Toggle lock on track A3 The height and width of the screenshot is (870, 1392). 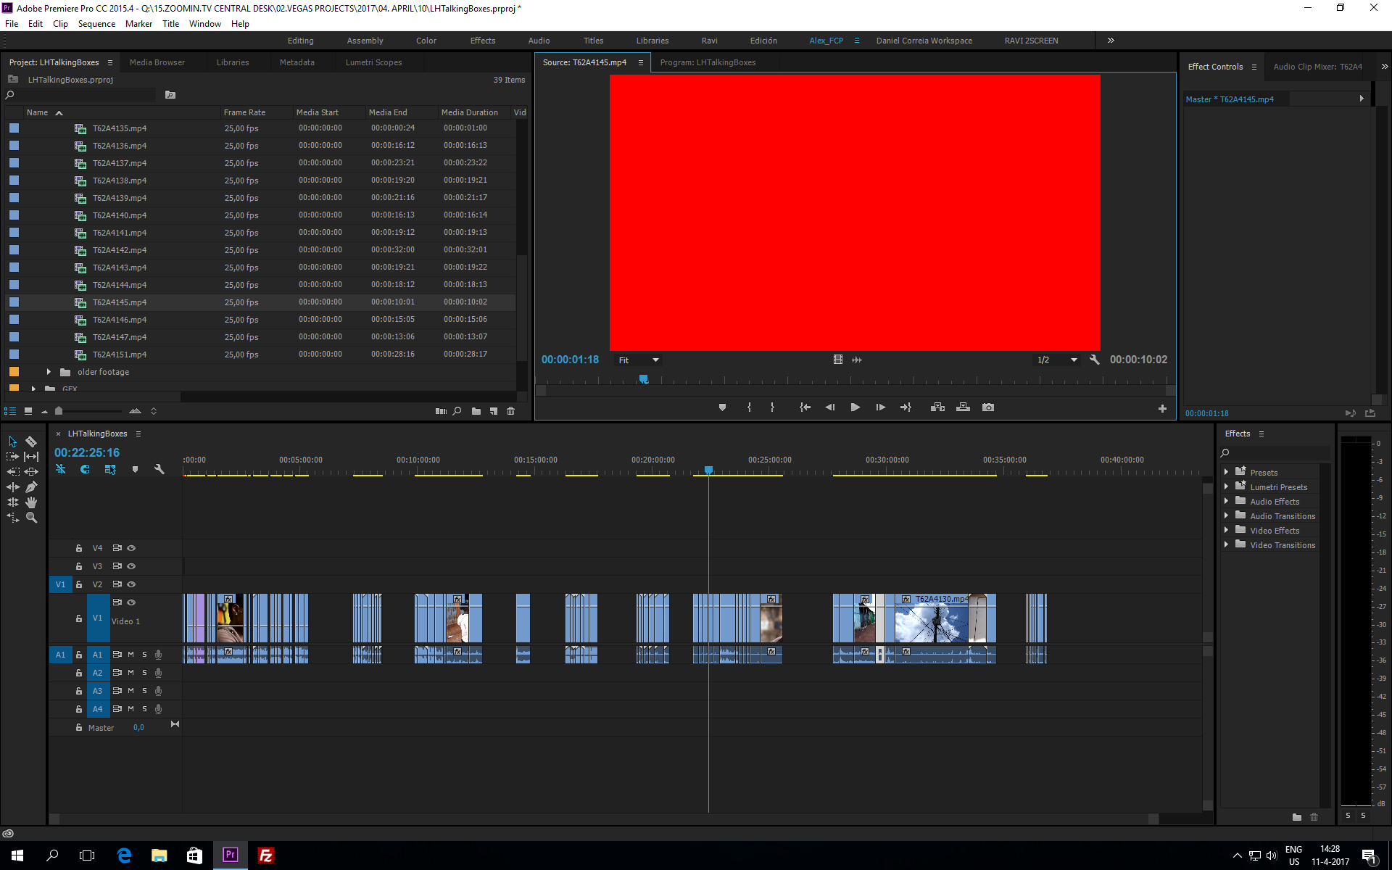pos(79,691)
